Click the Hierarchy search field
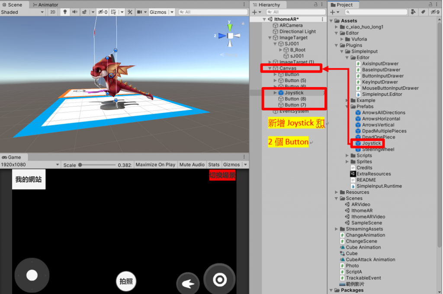This screenshot has width=443, height=294. pyautogui.click(x=296, y=12)
